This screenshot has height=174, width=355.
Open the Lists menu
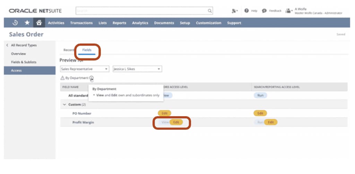click(103, 23)
